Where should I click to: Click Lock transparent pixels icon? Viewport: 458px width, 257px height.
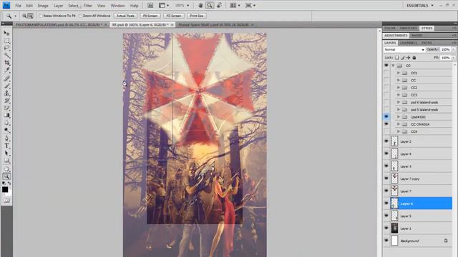[396, 58]
